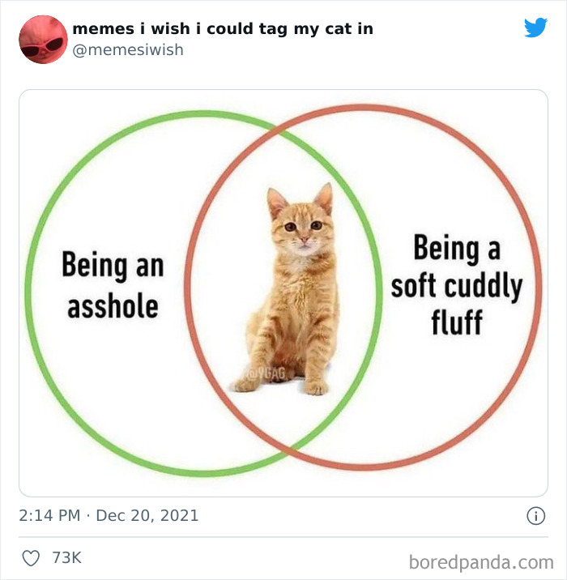Click the blue Twitter bird logo

535,28
